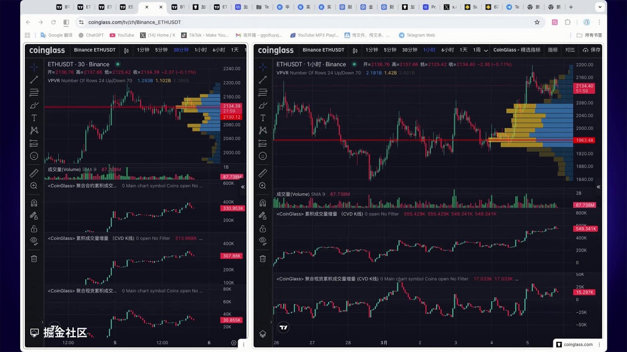Viewport: 627px width, 352px height.
Task: Open the CoinGlass - 精选指标 indicator menu
Action: click(x=517, y=50)
